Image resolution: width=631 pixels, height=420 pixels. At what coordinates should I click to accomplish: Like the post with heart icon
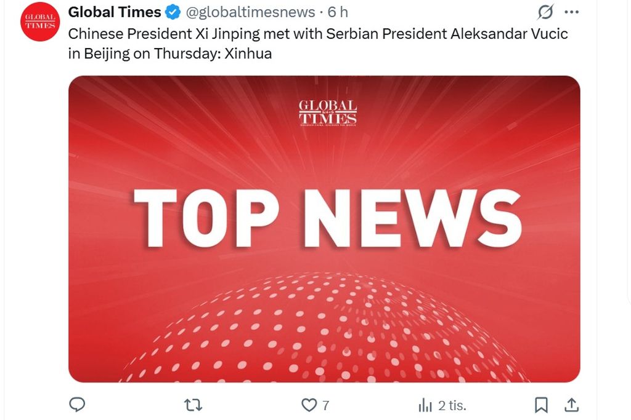[x=308, y=405]
